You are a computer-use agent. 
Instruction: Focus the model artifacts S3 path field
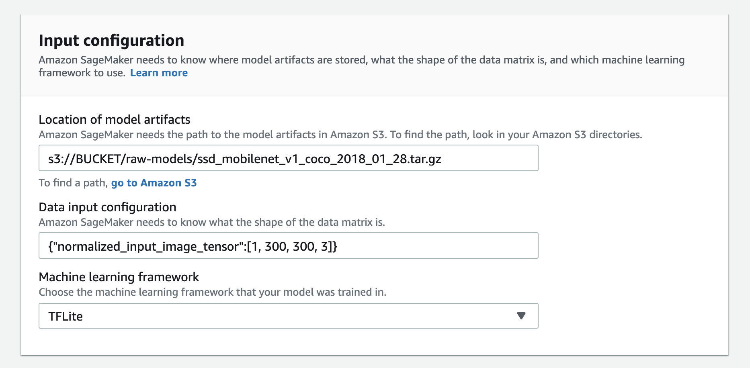coord(288,158)
